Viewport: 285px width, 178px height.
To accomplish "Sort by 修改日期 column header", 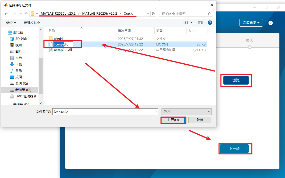I will 124,31.
